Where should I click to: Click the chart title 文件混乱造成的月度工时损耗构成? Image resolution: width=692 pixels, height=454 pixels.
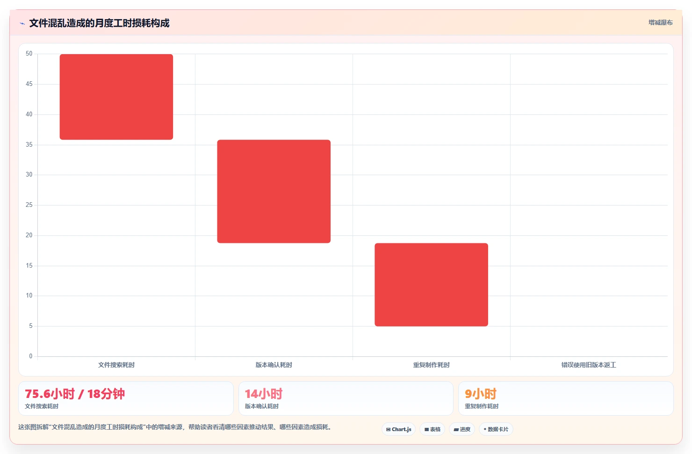pos(99,23)
